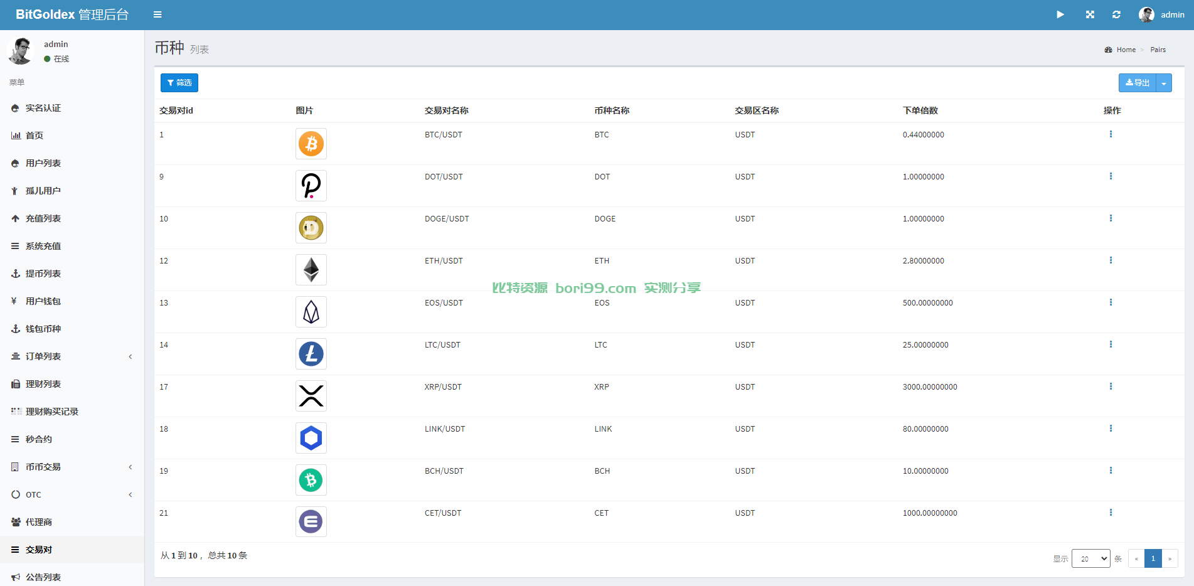The image size is (1194, 586).
Task: Open the 筛选 filter button
Action: [x=179, y=83]
